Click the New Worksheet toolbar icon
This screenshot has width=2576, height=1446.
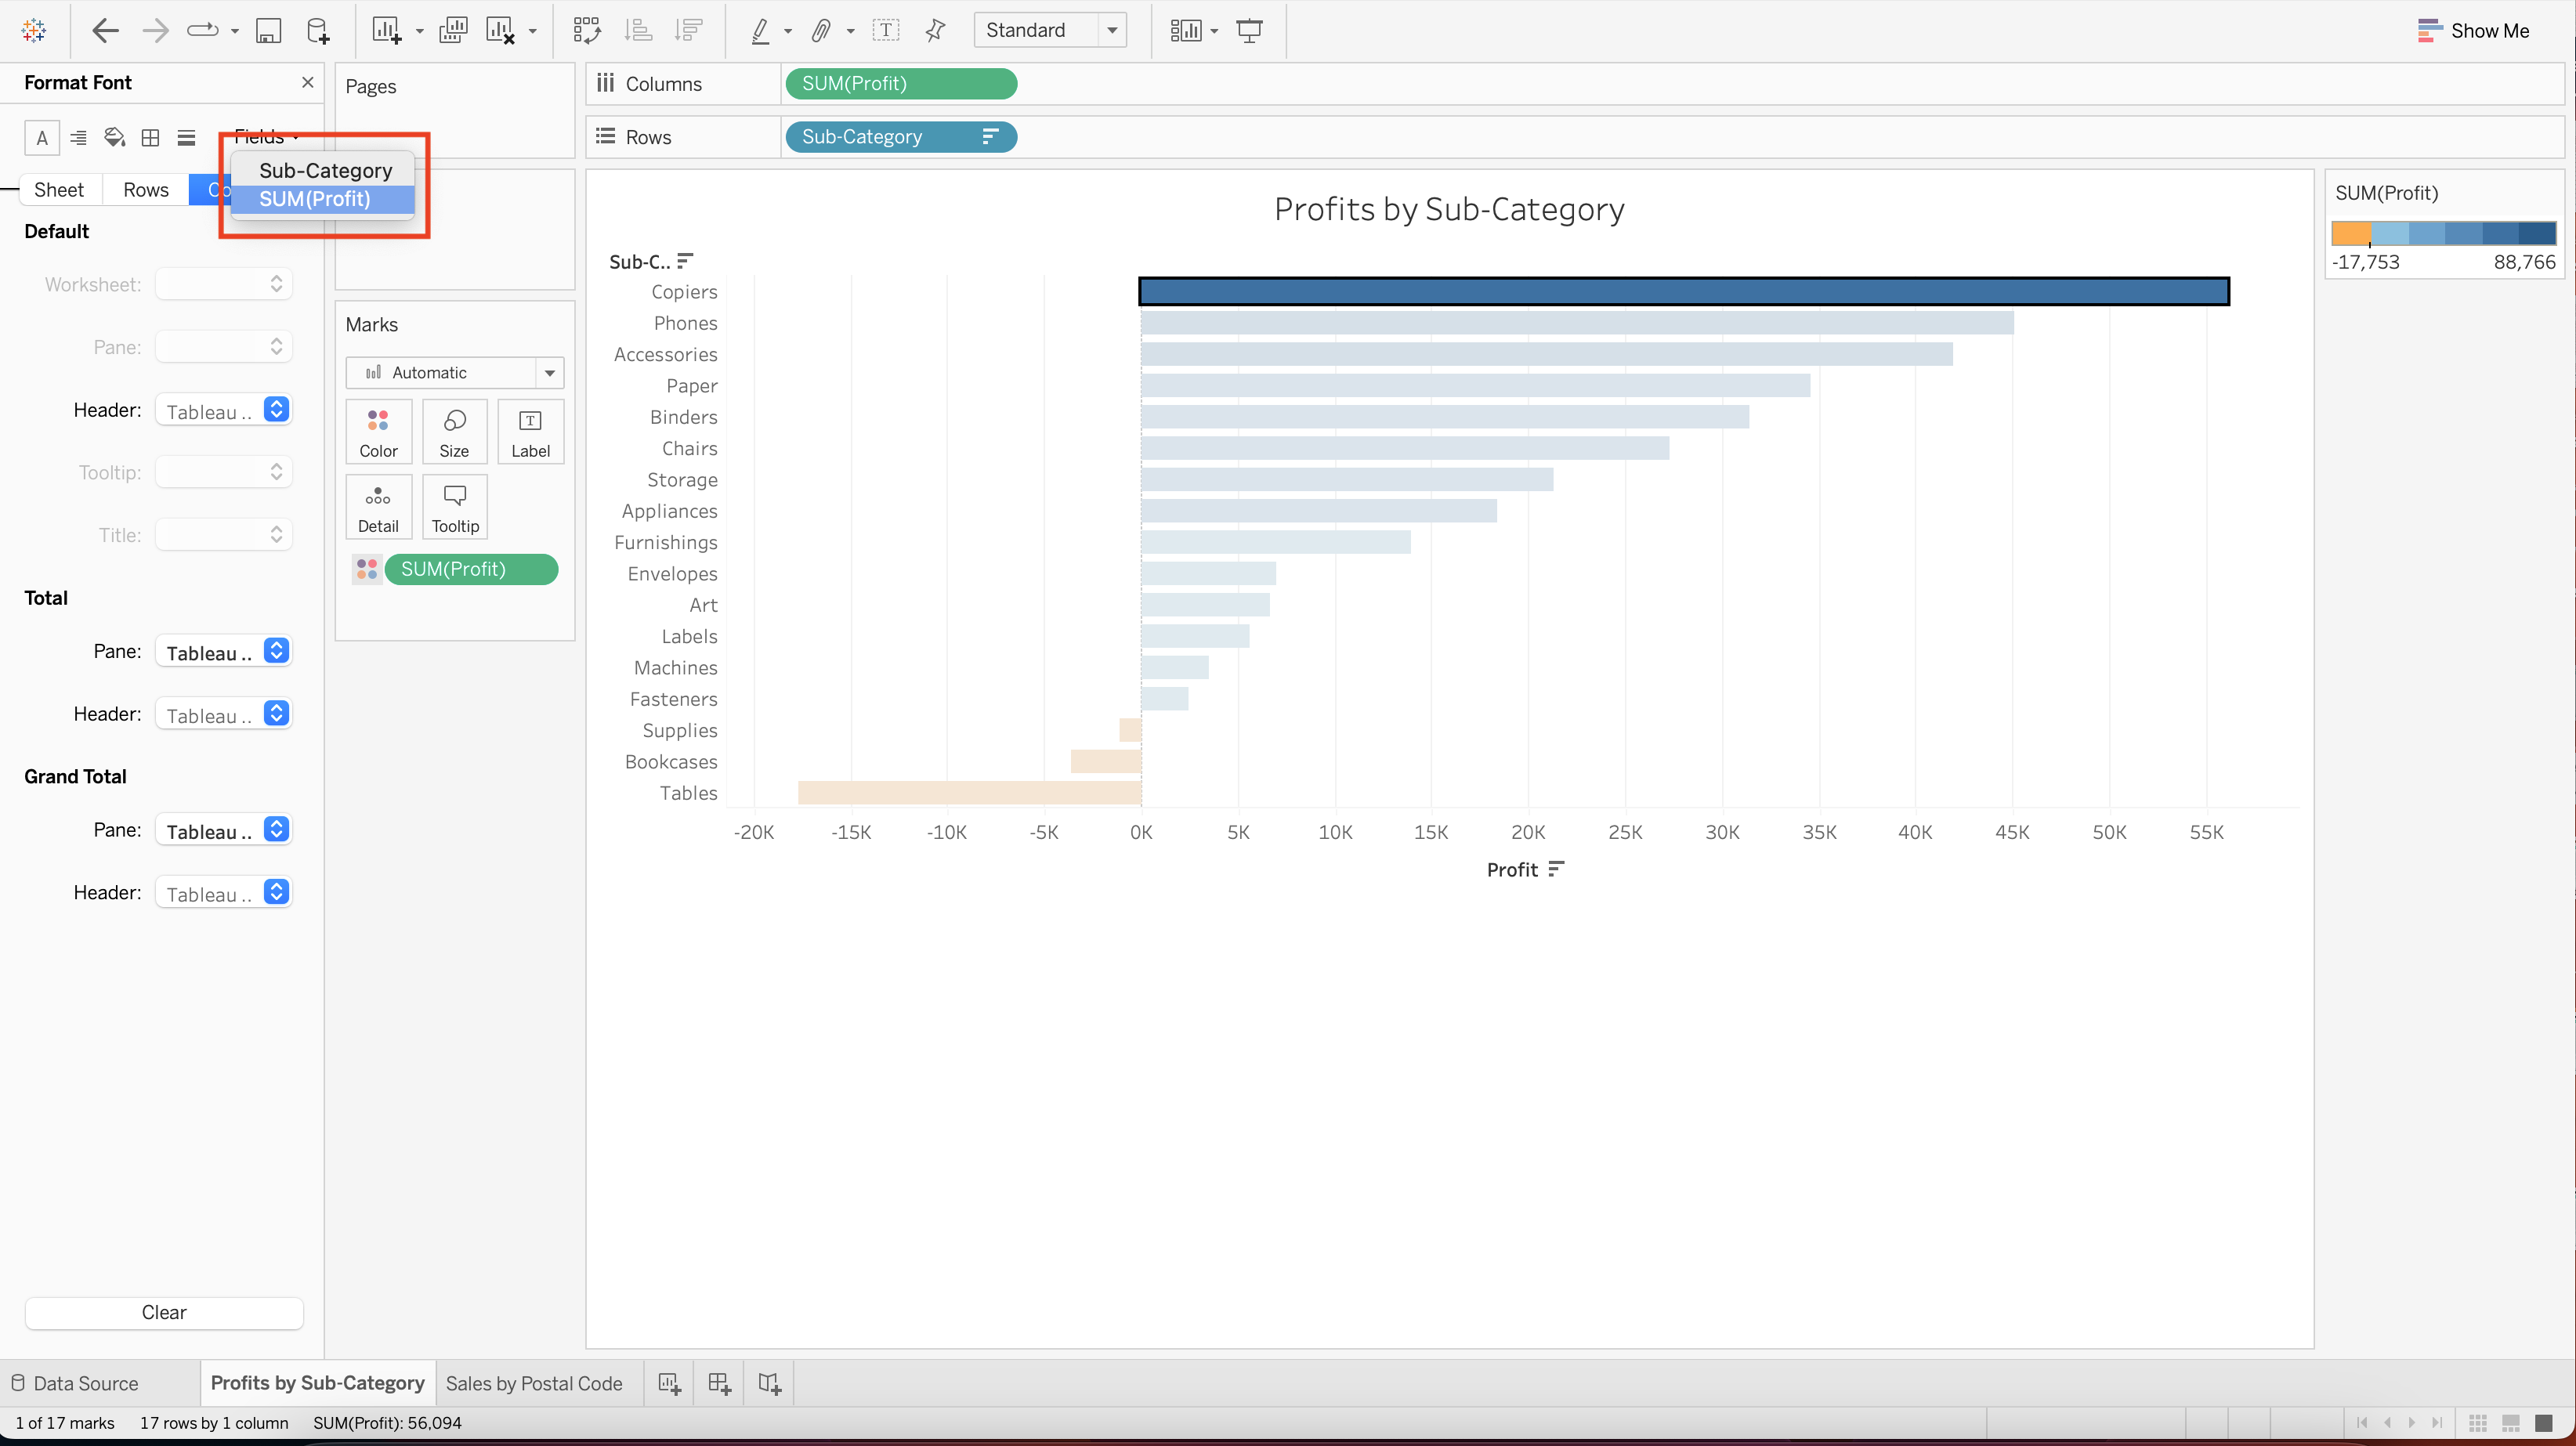click(386, 31)
